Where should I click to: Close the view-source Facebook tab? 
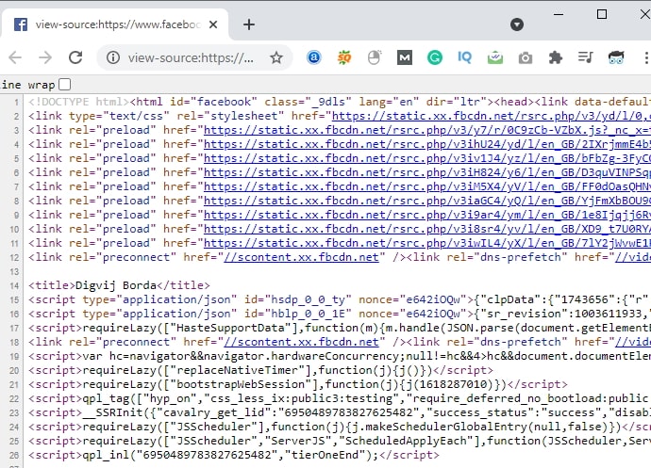point(213,24)
